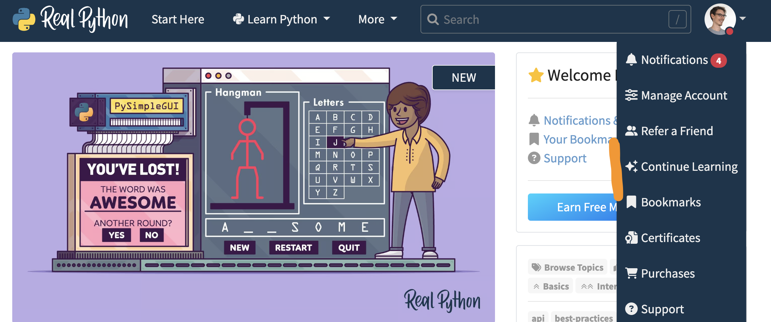Click the Notifications badge showing 4
The image size is (771, 322).
[719, 61]
